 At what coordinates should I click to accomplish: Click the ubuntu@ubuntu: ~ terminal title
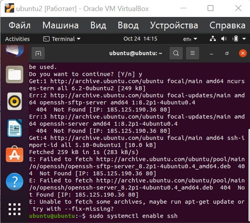[x=136, y=53]
